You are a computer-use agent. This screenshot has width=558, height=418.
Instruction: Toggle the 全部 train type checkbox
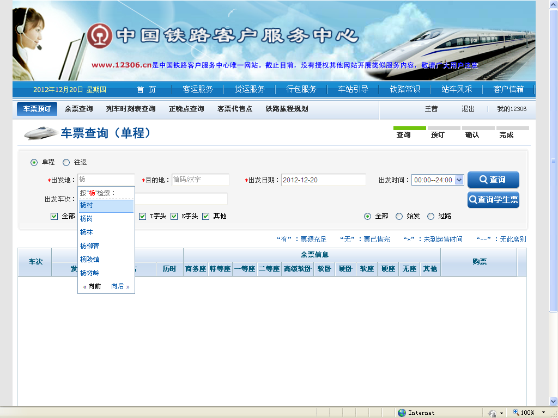pos(54,216)
